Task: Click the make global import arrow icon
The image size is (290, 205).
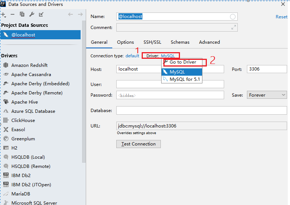Action: pos(41,14)
